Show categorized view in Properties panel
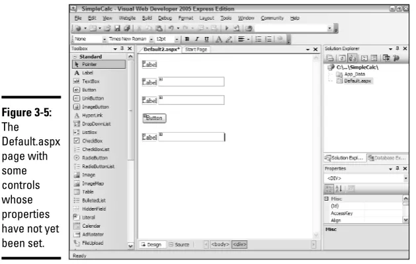 click(x=329, y=189)
